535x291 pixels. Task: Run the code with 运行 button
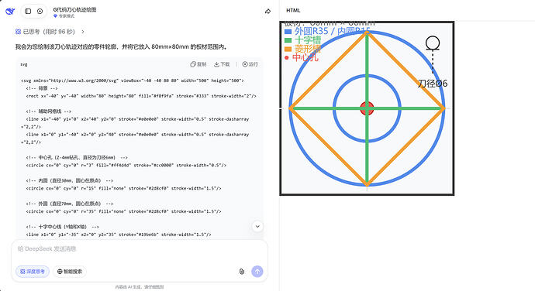pyautogui.click(x=250, y=64)
